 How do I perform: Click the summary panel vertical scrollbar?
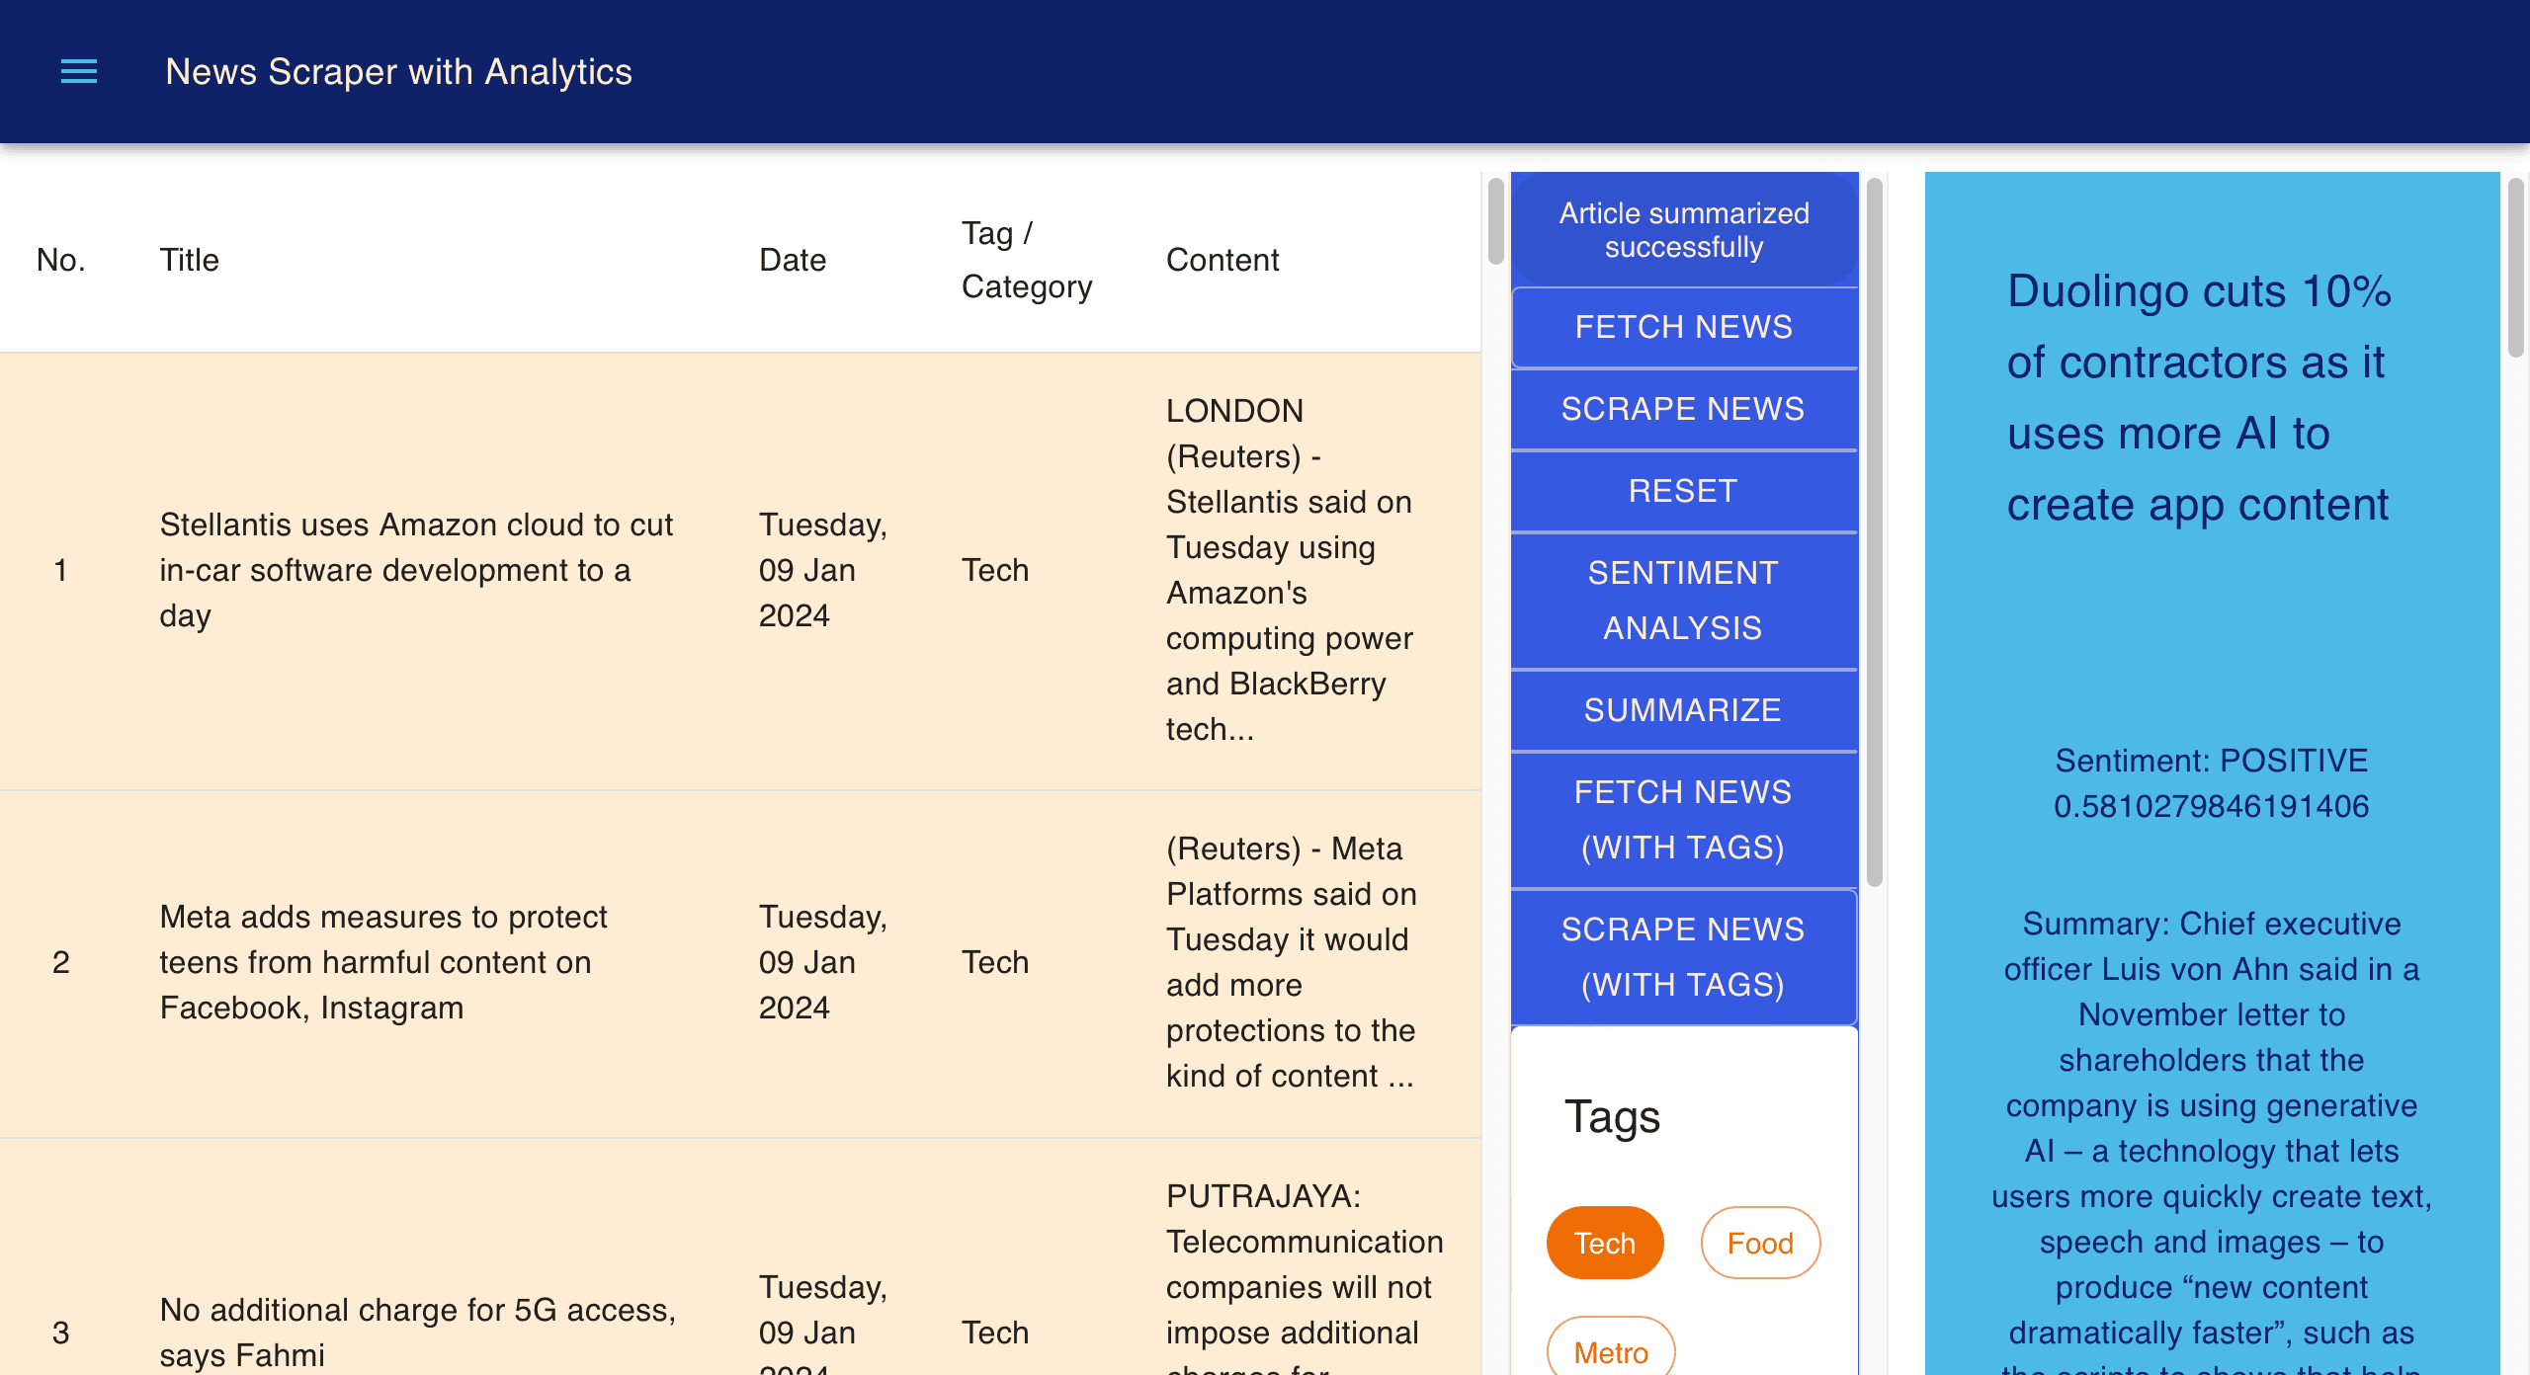point(2516,267)
